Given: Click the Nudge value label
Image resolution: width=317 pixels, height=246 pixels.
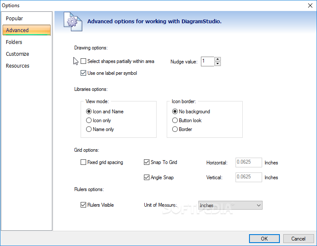Looking at the screenshot, I should tap(184, 62).
